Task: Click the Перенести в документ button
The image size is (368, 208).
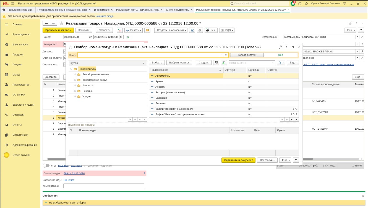Action: point(238,160)
